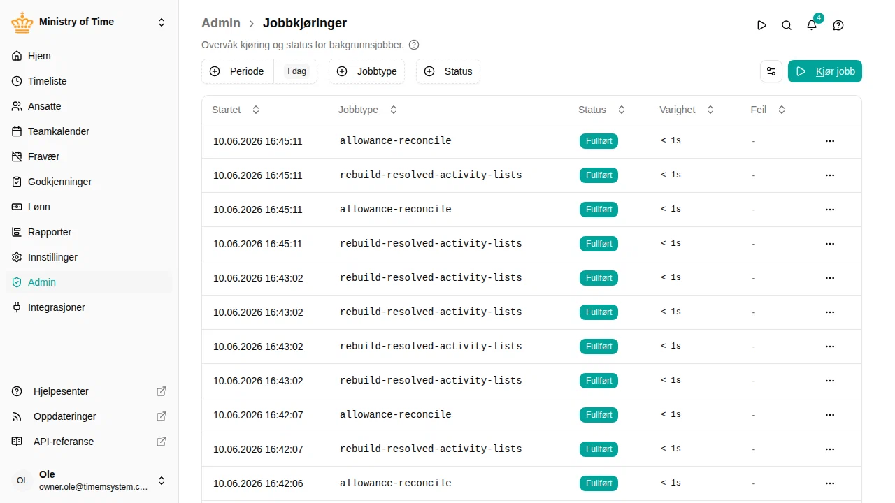Click the "I dag" period value chip
This screenshot has width=895, height=503.
pos(296,71)
